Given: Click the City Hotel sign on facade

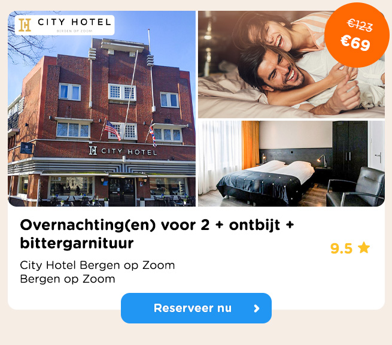Looking at the screenshot, I should click(123, 151).
